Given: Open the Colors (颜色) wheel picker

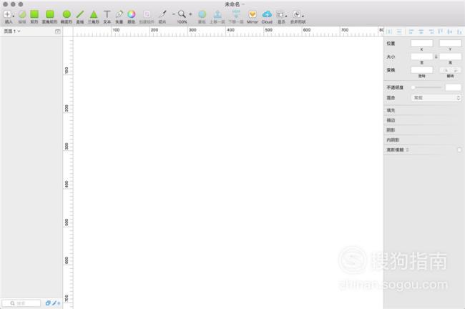Looking at the screenshot, I should (132, 14).
